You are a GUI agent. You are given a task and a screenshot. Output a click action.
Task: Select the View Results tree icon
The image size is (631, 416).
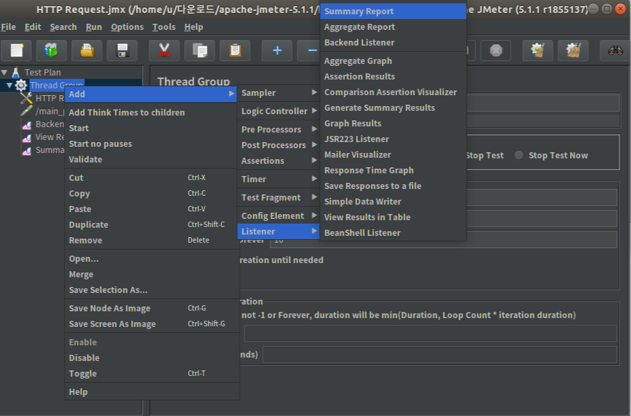[26, 138]
